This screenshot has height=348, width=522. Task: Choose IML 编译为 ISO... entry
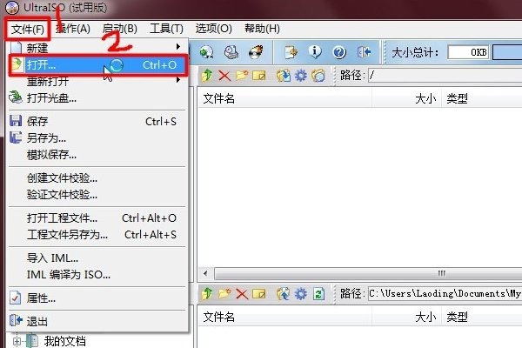[x=97, y=275]
